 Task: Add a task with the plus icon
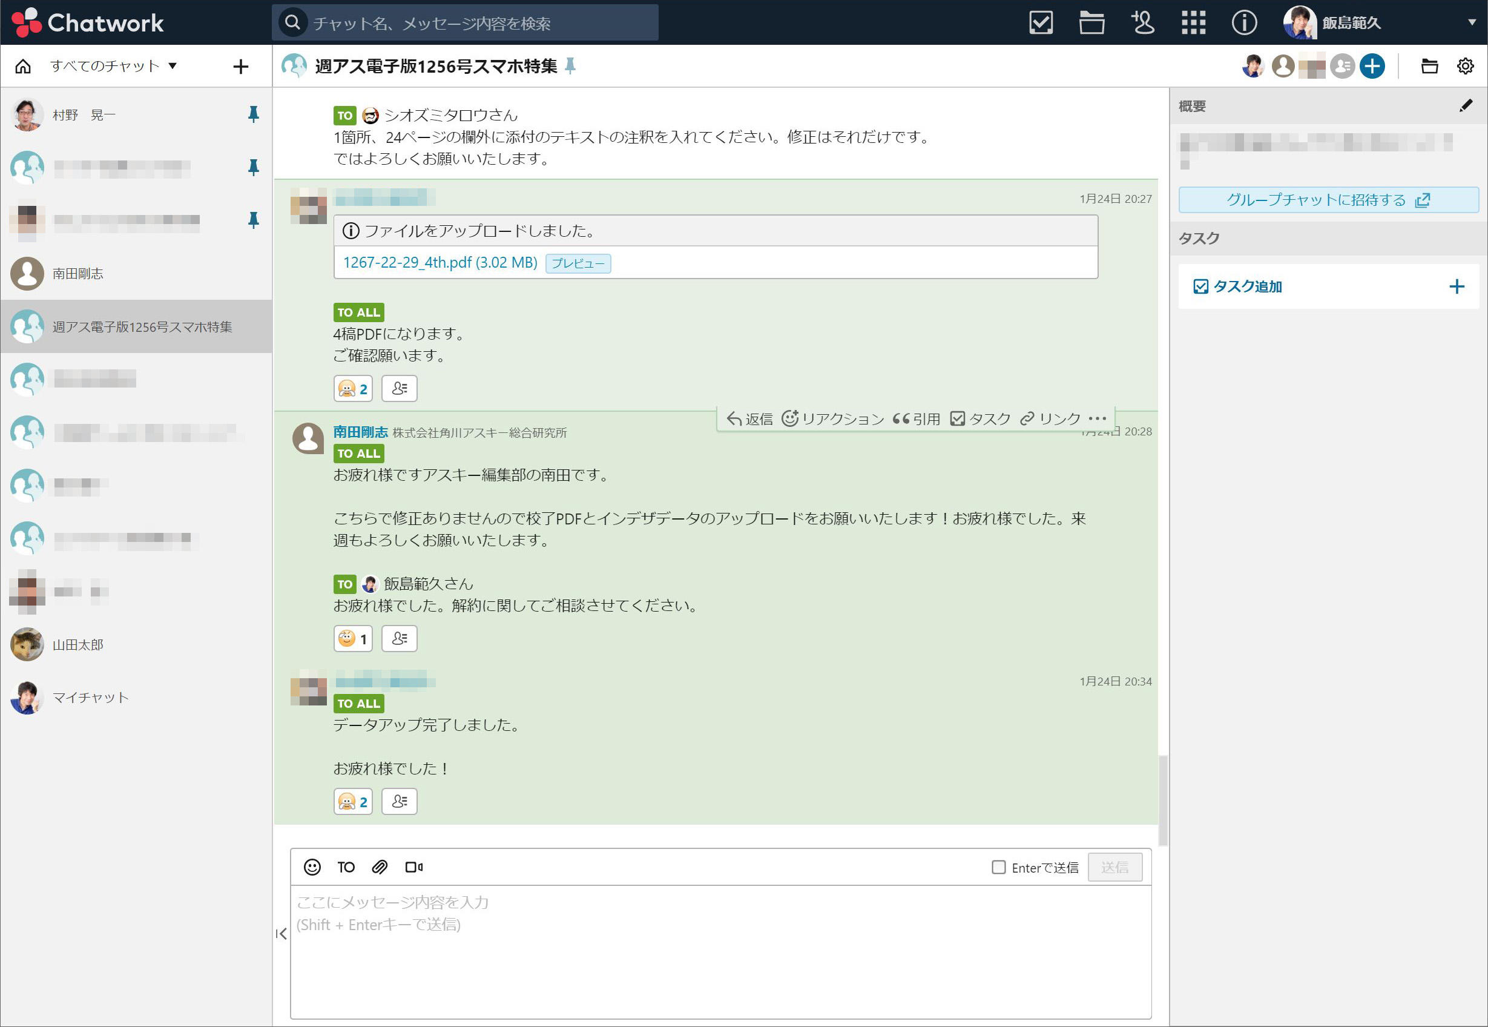click(1457, 286)
